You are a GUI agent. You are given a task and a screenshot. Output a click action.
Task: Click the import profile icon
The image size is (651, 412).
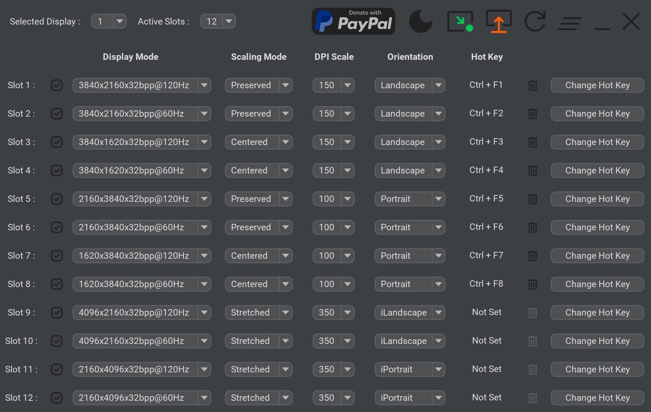tap(460, 21)
